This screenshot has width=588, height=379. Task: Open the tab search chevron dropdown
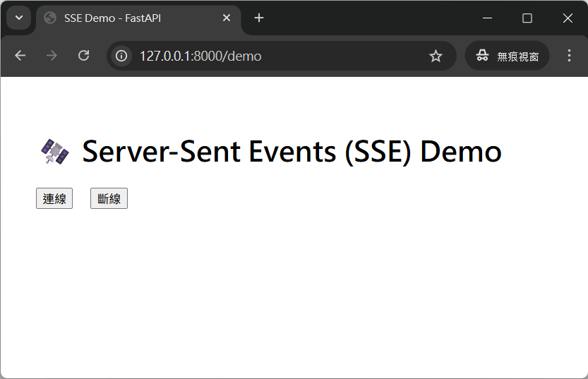click(18, 18)
